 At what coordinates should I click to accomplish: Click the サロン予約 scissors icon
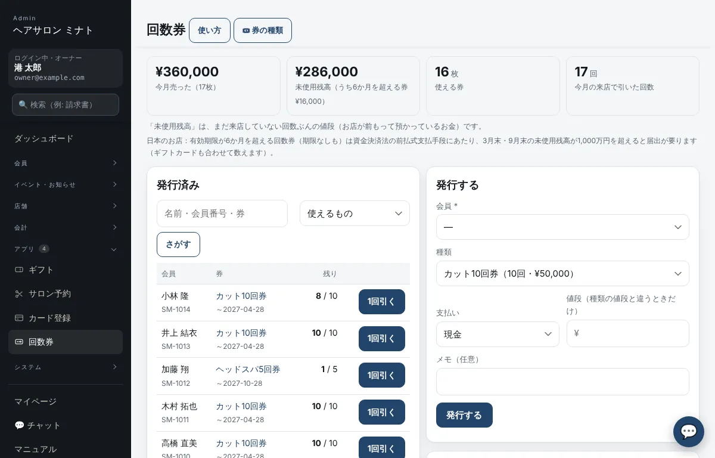[x=19, y=293]
